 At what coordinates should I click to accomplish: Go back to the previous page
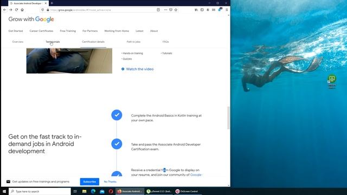pyautogui.click(x=5, y=10)
